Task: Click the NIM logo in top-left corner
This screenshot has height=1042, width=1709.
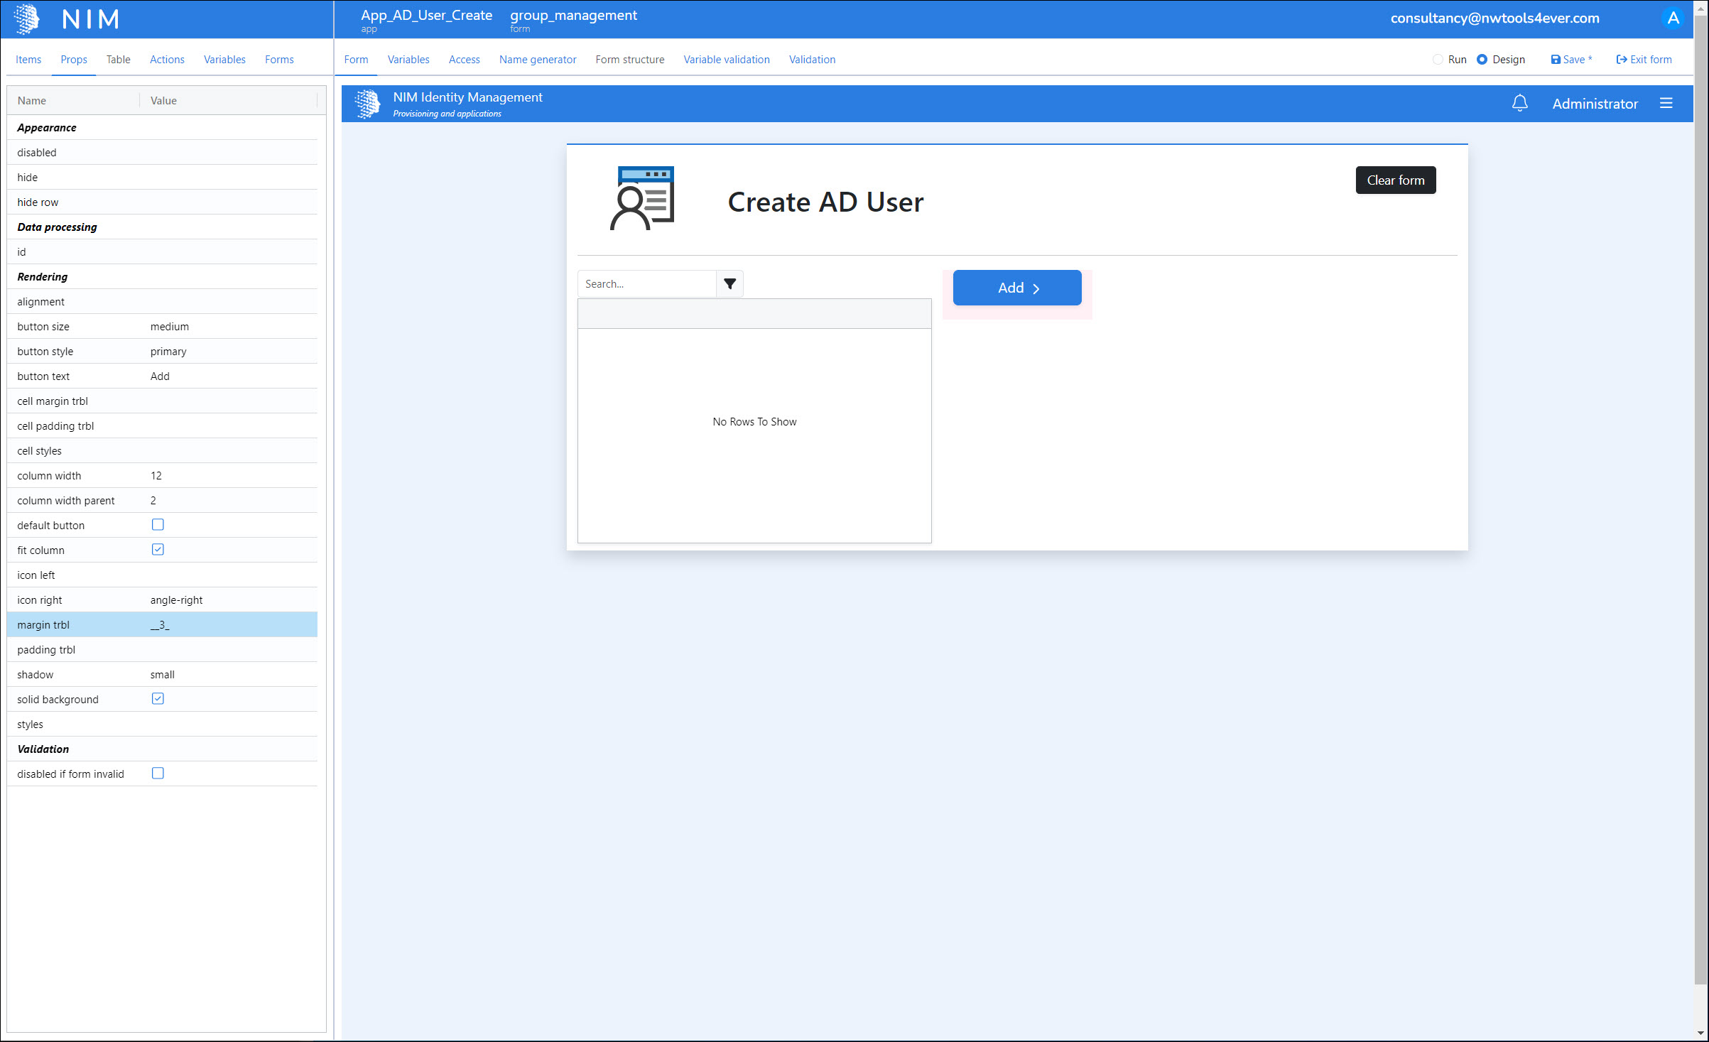Action: 27,19
